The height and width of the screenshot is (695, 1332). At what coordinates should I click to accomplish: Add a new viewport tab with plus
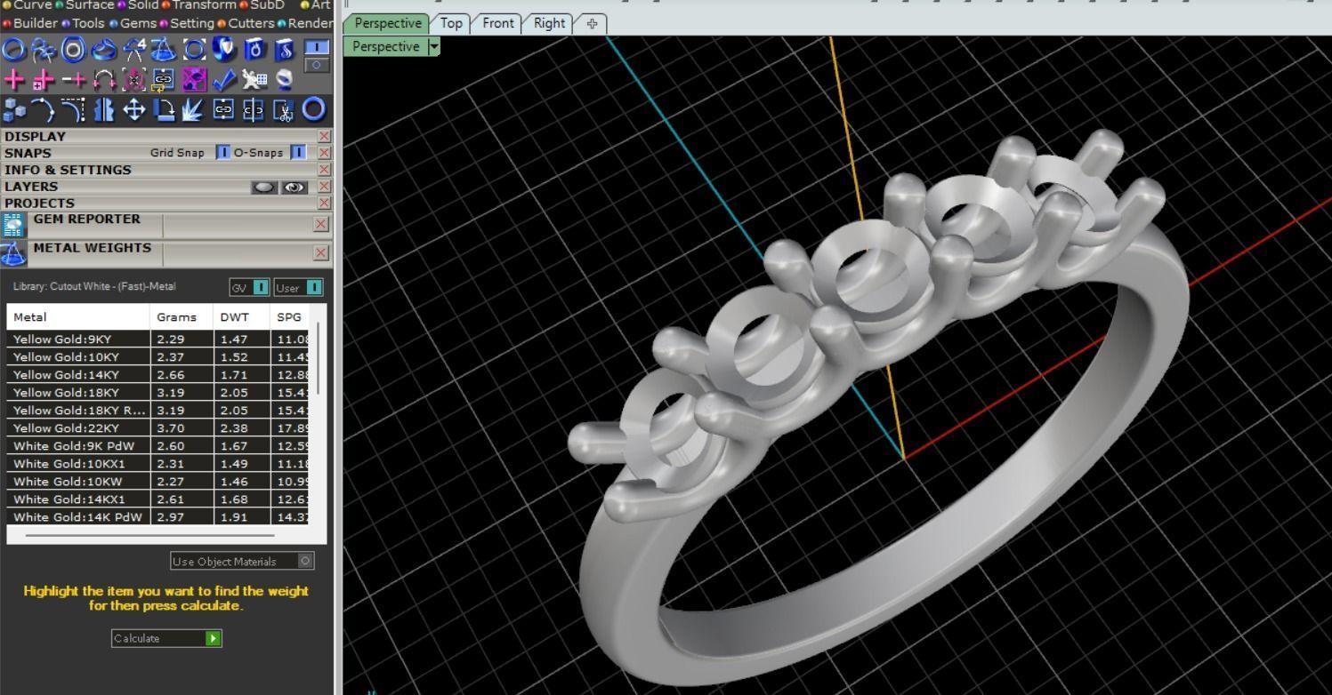click(592, 24)
